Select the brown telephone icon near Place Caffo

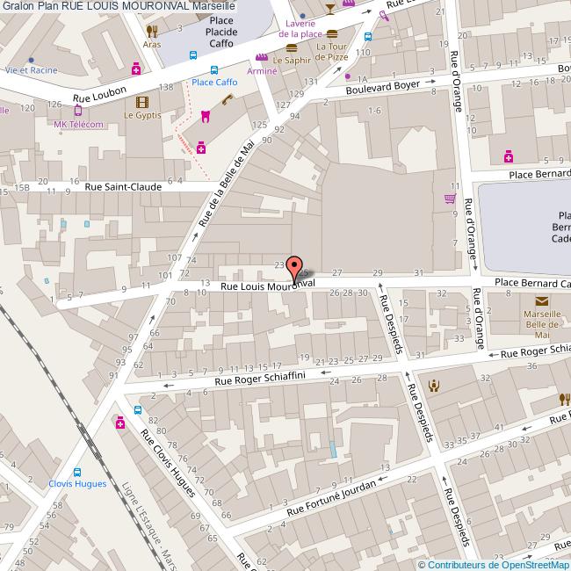[226, 99]
